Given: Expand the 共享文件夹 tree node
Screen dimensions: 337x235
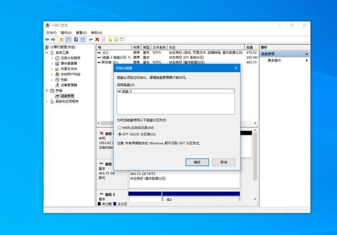Looking at the screenshot, I should coord(52,69).
